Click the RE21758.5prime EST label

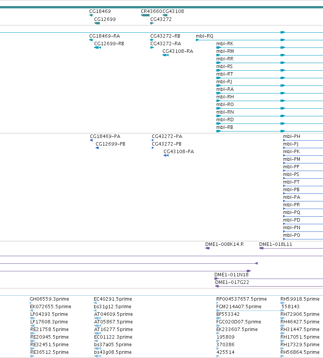49,329
